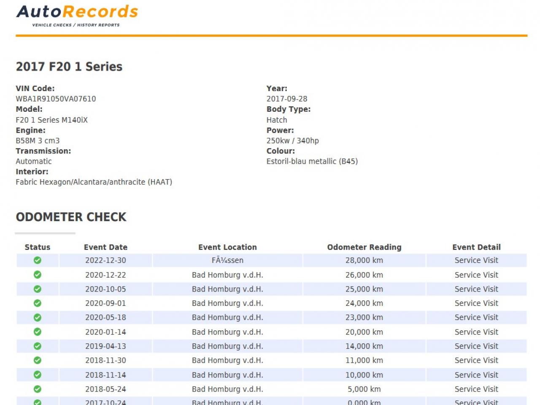Click green status check for 2020-01-14 row

[x=38, y=332]
